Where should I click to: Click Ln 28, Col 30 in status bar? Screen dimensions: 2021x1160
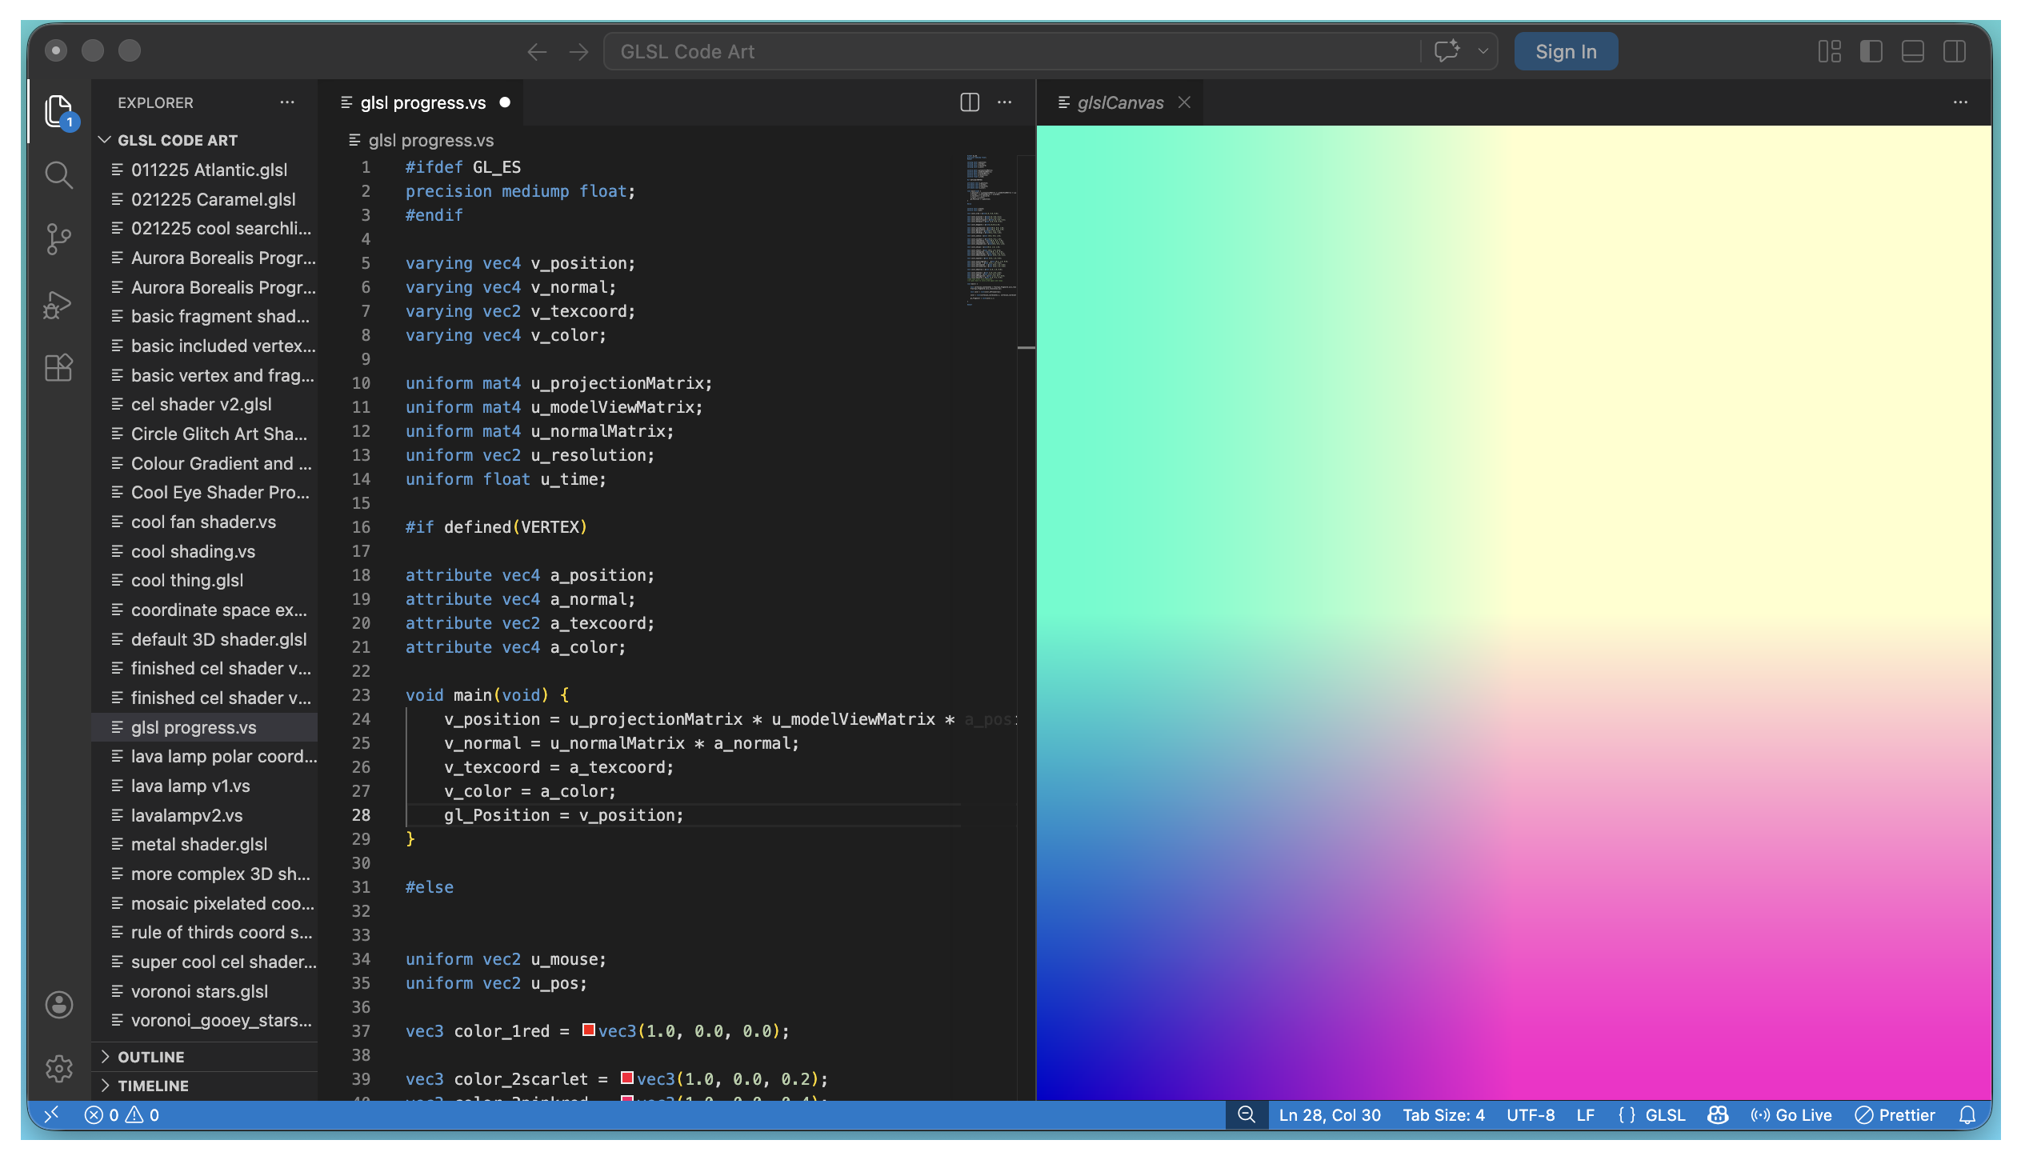pos(1330,1114)
